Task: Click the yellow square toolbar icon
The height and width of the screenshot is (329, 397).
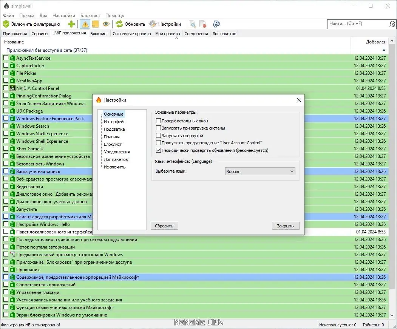Action: [x=96, y=24]
